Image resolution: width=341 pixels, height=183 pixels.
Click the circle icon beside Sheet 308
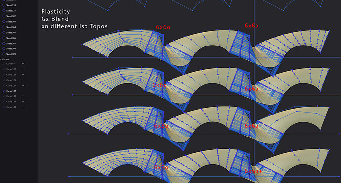click(x=4, y=49)
